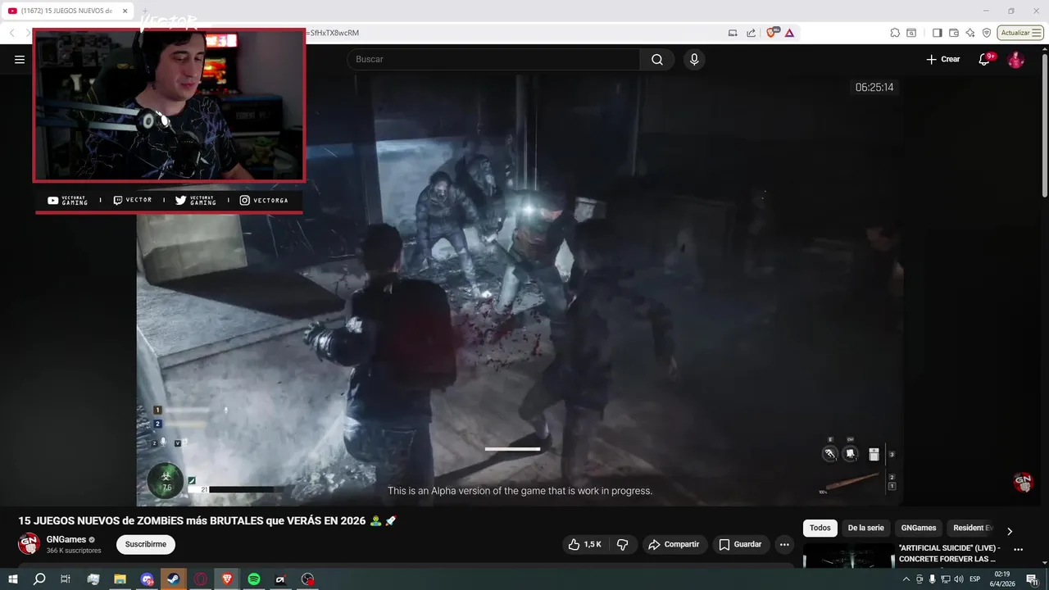Expand hidden system tray icons
1049x590 pixels.
click(x=908, y=579)
